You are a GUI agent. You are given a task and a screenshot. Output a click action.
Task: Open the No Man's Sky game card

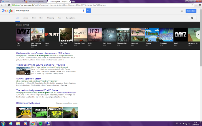pos(194,37)
